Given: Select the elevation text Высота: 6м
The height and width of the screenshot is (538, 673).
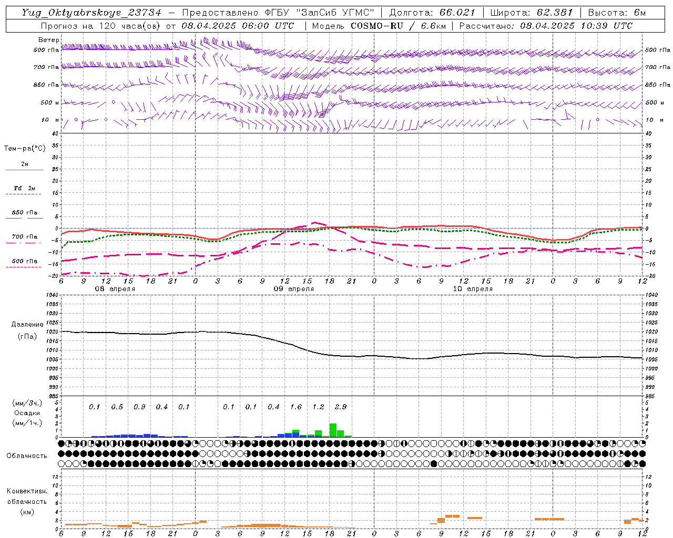Looking at the screenshot, I should pyautogui.click(x=617, y=13).
